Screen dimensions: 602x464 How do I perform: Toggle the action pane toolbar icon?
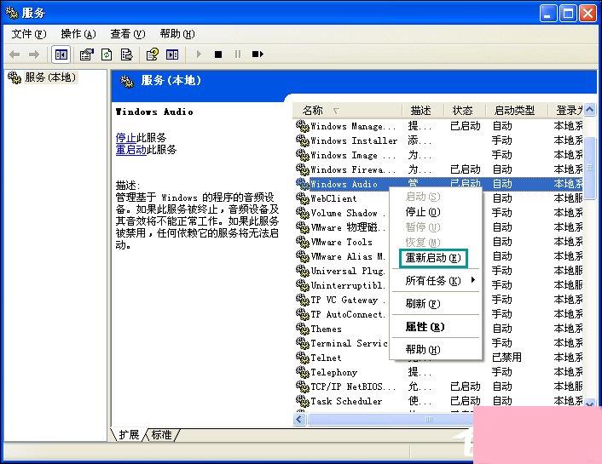pos(172,54)
